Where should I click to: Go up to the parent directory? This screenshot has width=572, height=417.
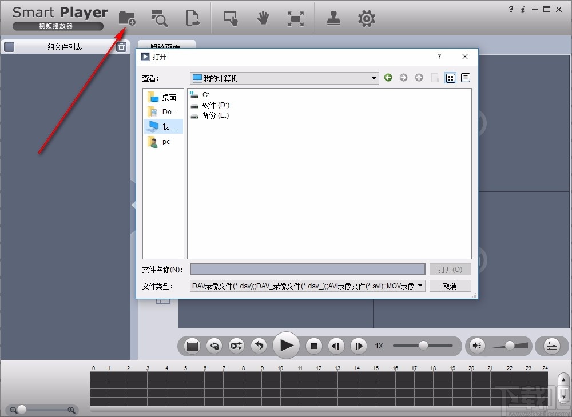419,78
